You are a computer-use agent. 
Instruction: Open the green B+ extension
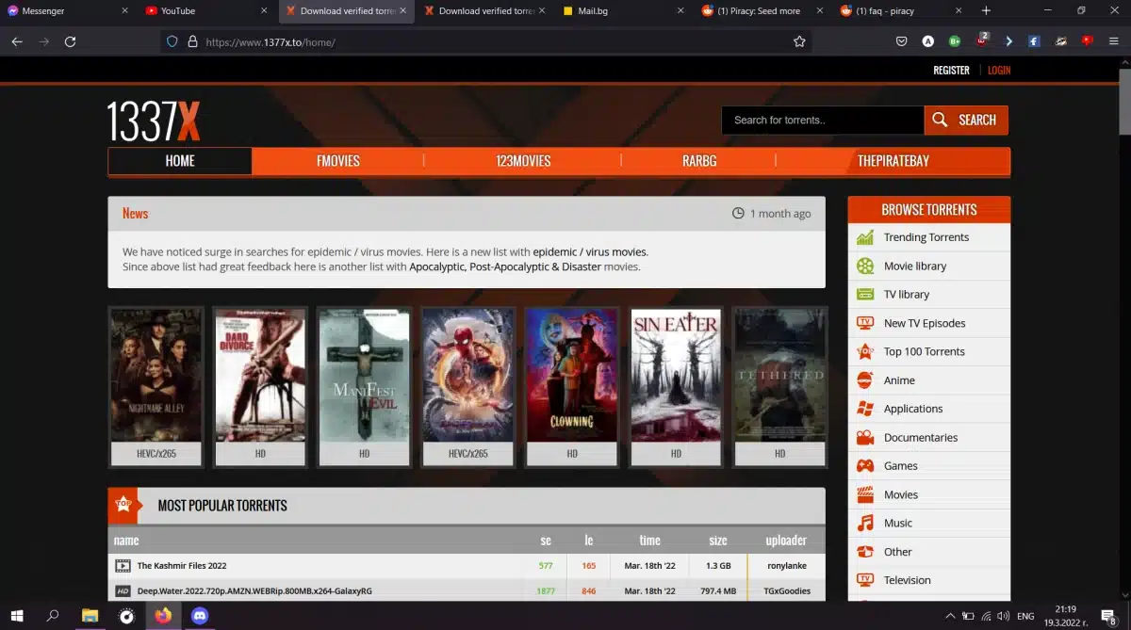[954, 41]
